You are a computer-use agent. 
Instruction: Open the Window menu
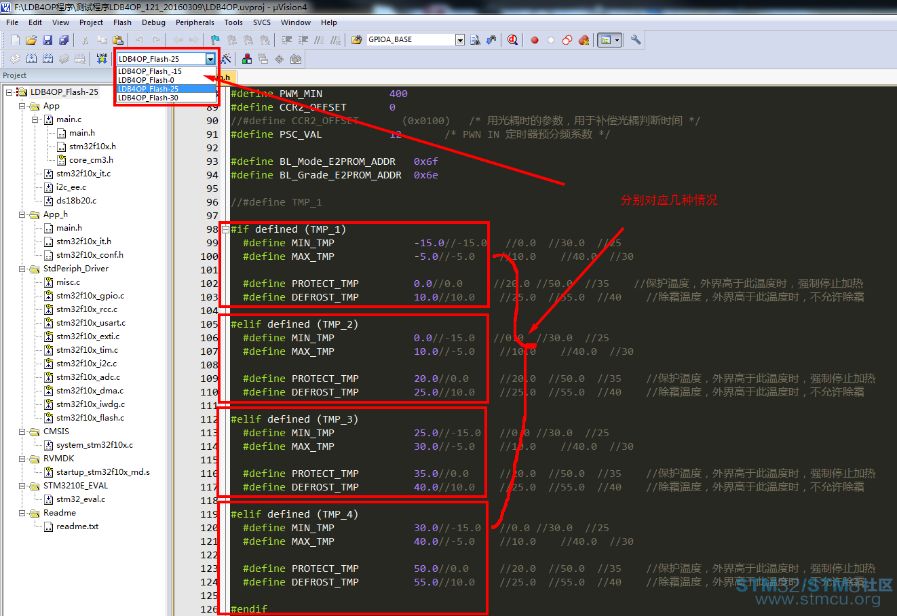coord(296,22)
